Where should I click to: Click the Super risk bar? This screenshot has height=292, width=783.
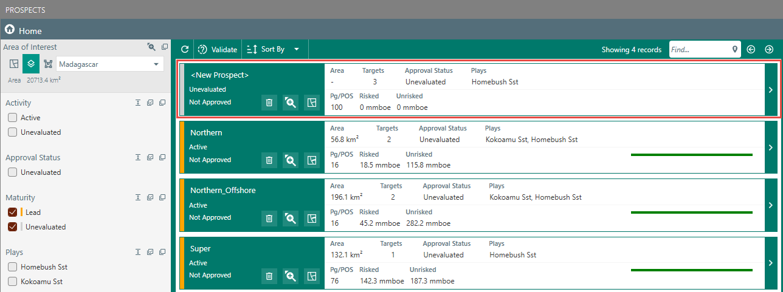(692, 270)
